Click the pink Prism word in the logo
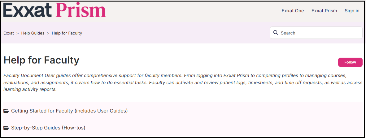 click(81, 10)
